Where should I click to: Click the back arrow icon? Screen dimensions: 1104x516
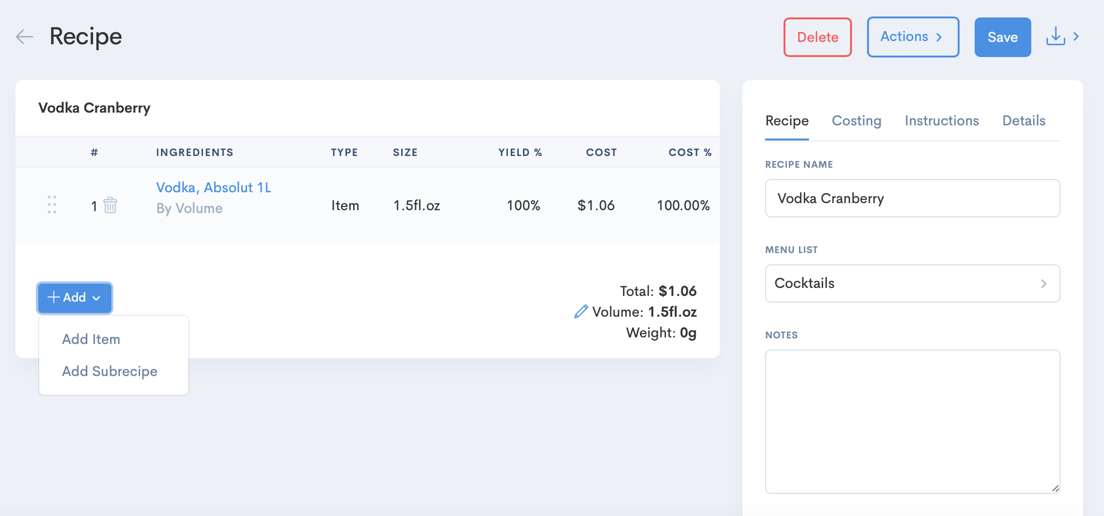click(x=25, y=37)
